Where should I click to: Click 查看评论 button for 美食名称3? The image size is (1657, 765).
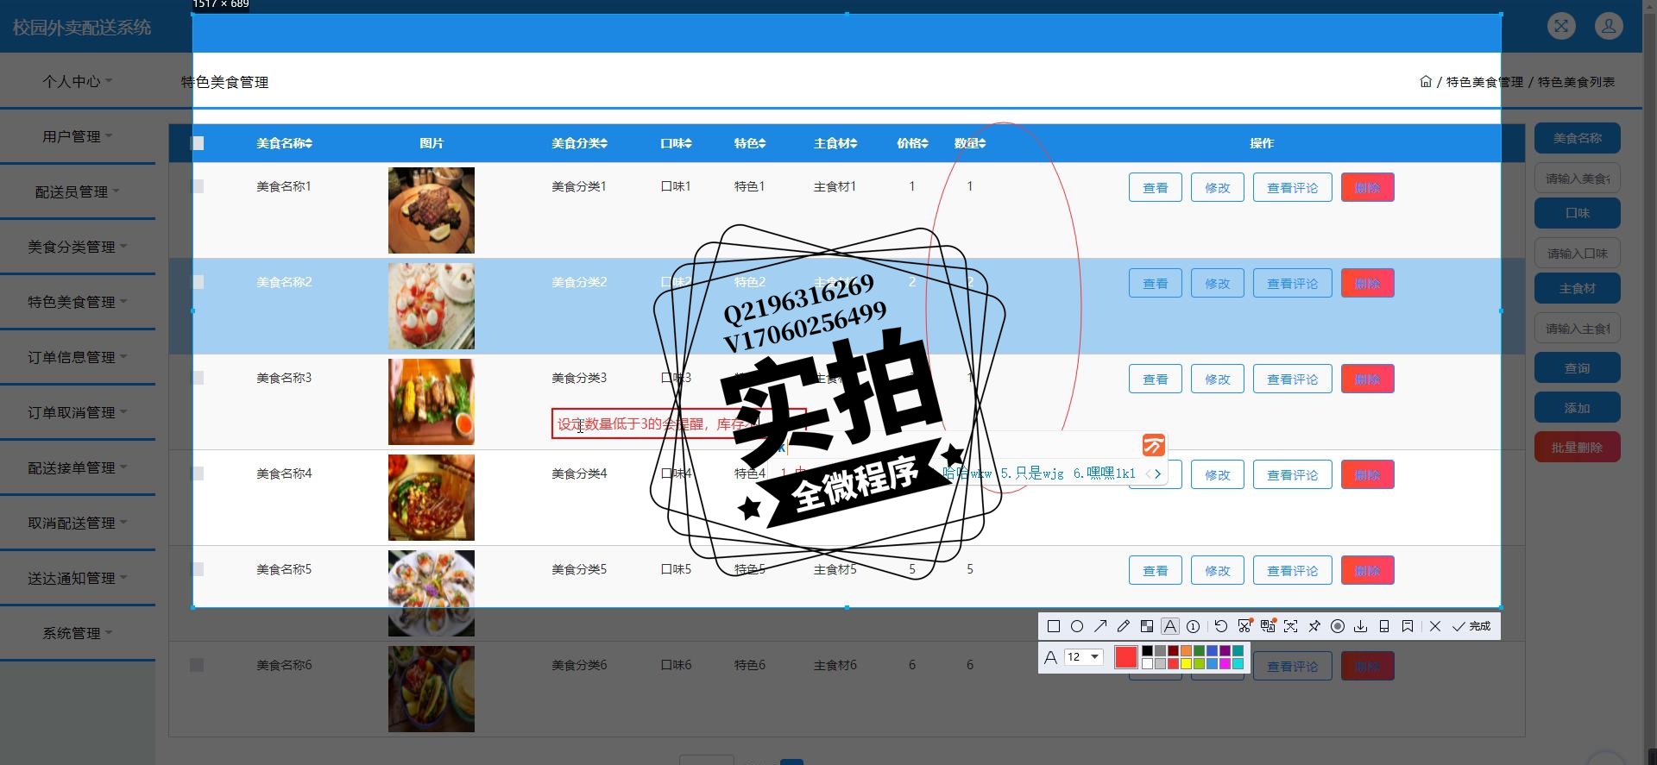pos(1293,379)
